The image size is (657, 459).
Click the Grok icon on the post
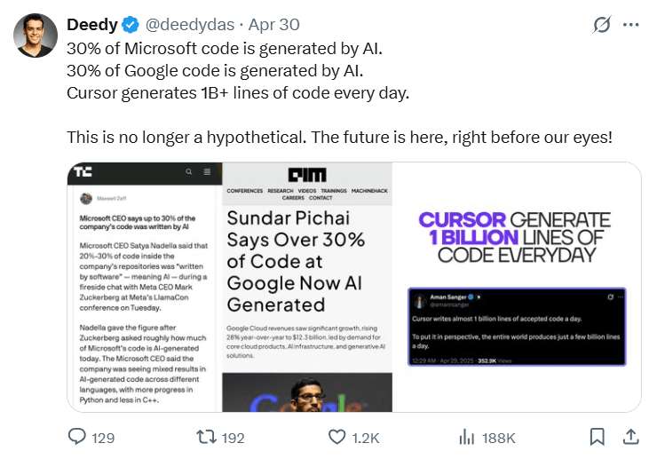pos(601,25)
